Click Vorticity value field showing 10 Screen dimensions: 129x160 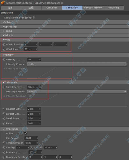tap(34, 60)
